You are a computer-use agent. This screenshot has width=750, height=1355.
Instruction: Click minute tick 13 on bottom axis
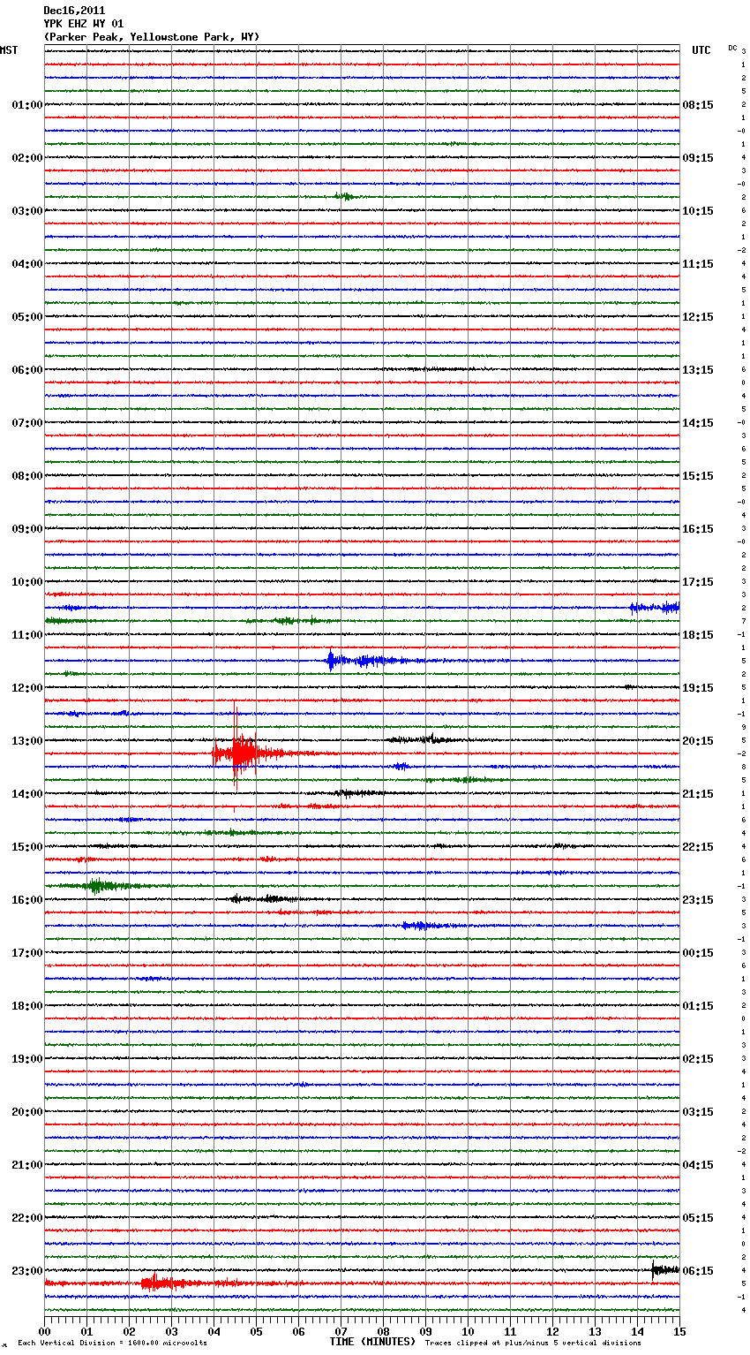[x=595, y=1331]
